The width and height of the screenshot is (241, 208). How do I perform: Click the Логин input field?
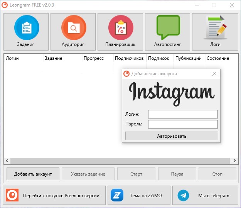click(183, 114)
